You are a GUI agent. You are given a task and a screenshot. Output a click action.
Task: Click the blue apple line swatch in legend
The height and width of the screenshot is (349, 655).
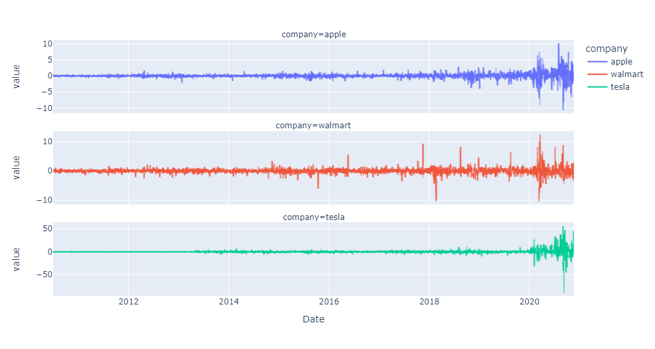point(597,61)
